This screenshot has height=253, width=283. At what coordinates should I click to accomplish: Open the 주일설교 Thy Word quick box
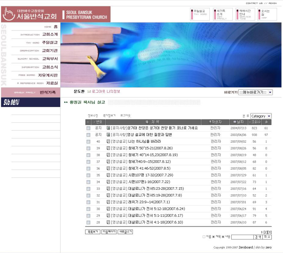199,14
